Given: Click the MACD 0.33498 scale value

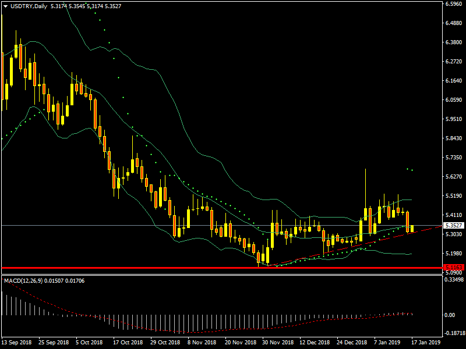Looking at the screenshot, I should [x=453, y=280].
